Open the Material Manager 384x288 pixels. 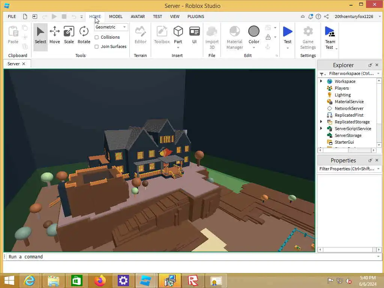click(x=235, y=38)
